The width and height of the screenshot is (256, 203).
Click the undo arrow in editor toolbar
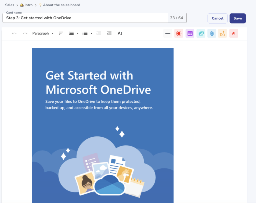point(14,34)
